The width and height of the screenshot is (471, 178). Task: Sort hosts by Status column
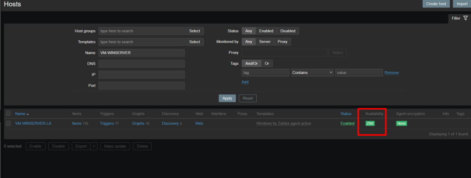(x=346, y=114)
